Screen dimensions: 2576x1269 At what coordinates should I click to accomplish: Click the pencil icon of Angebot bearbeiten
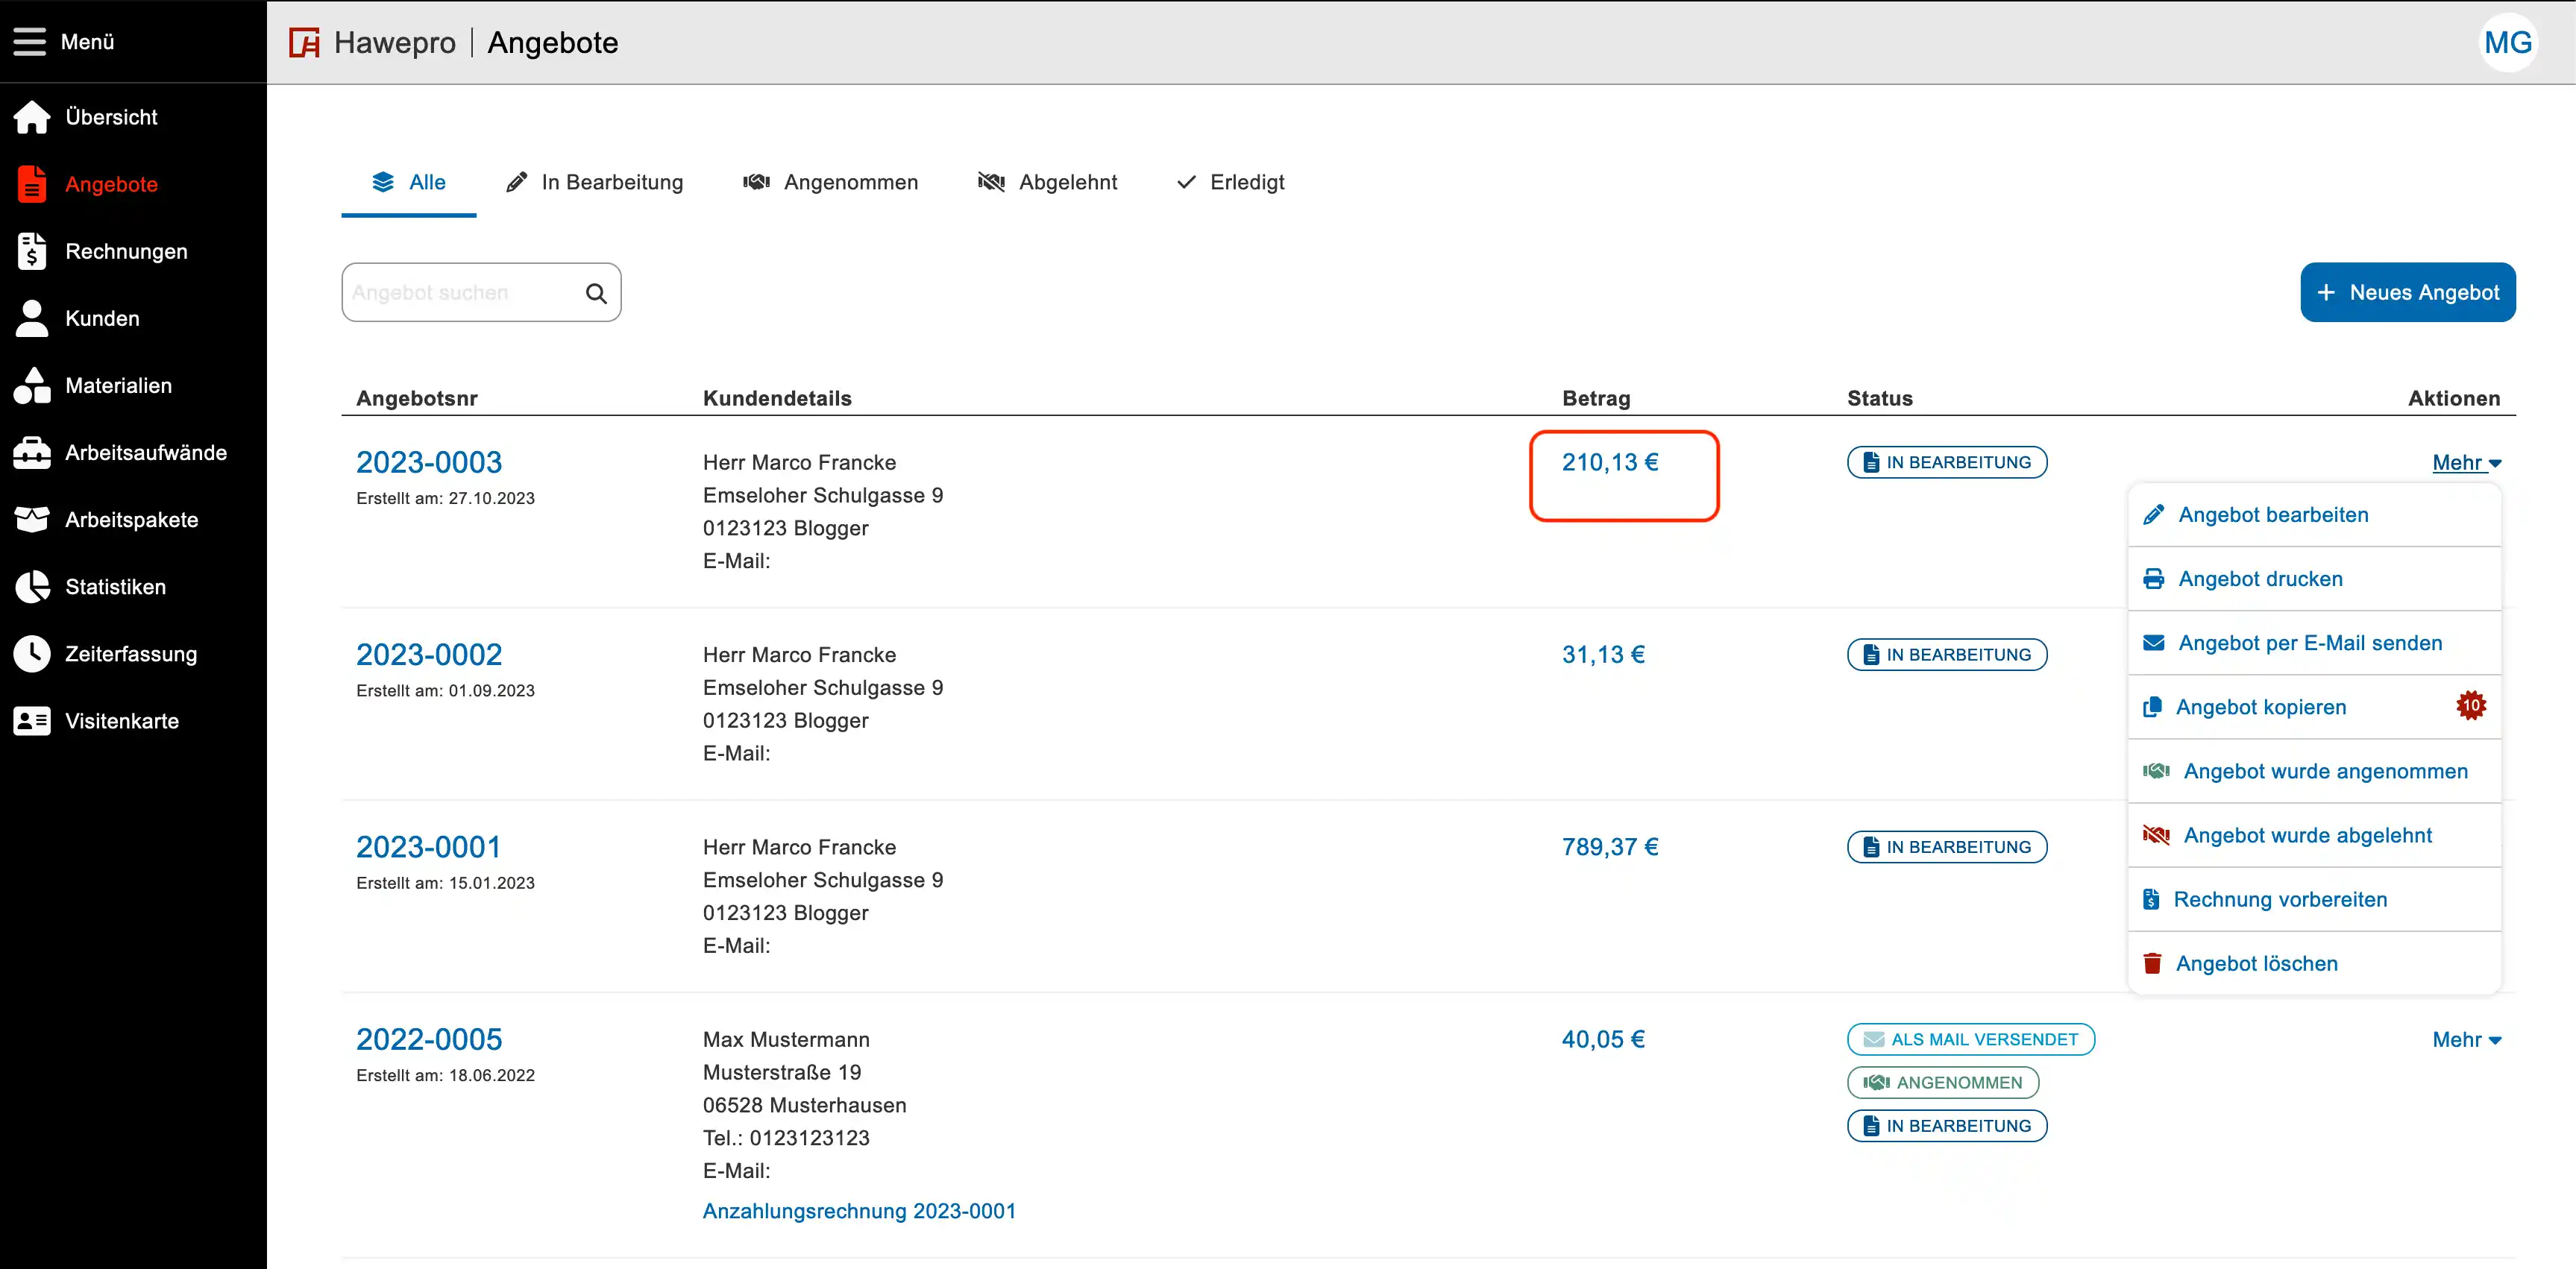point(2153,515)
